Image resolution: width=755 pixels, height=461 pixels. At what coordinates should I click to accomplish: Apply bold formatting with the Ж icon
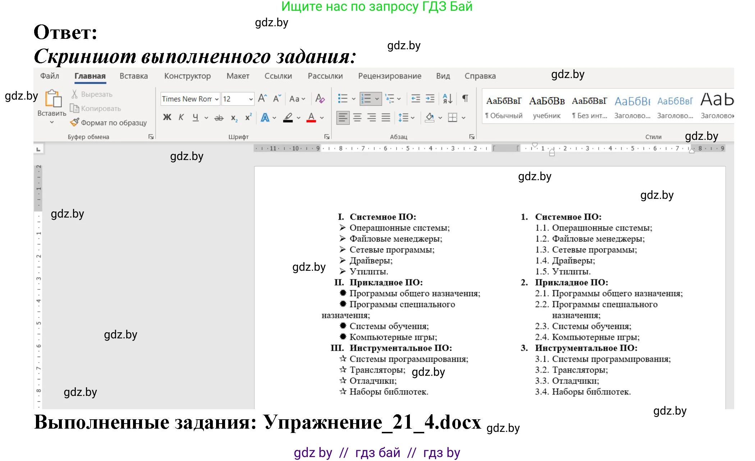click(167, 117)
